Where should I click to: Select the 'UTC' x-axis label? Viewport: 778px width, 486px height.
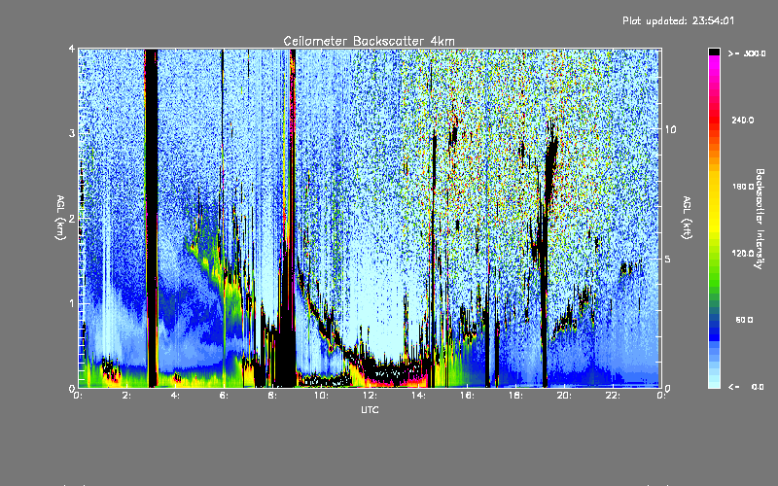click(x=370, y=409)
